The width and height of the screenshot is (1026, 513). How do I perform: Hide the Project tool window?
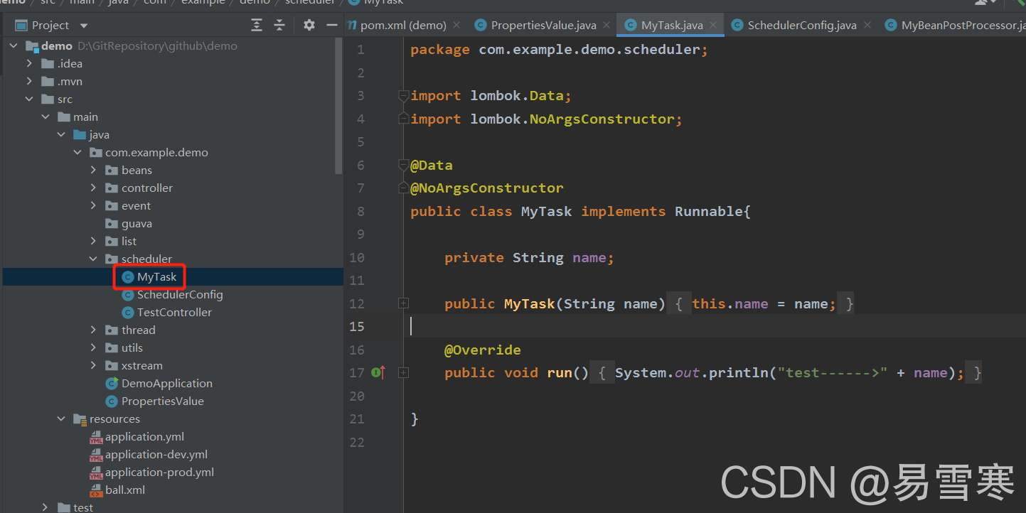(x=332, y=25)
